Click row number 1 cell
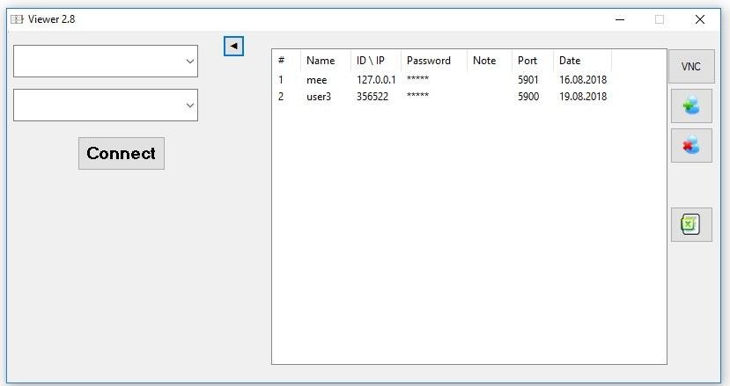 click(281, 79)
